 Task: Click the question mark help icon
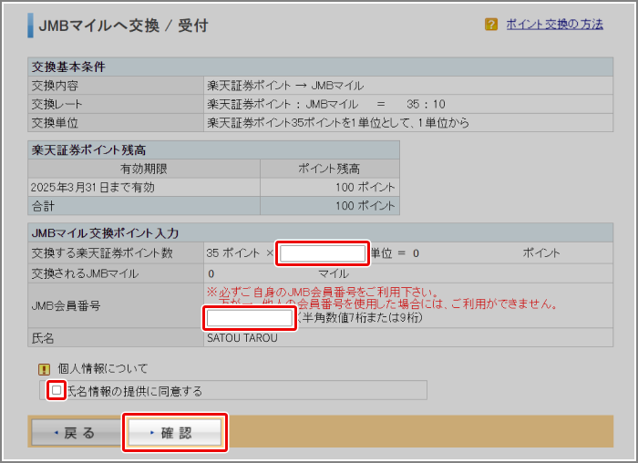coord(491,25)
